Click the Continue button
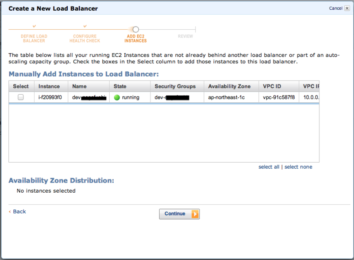 [x=179, y=213]
